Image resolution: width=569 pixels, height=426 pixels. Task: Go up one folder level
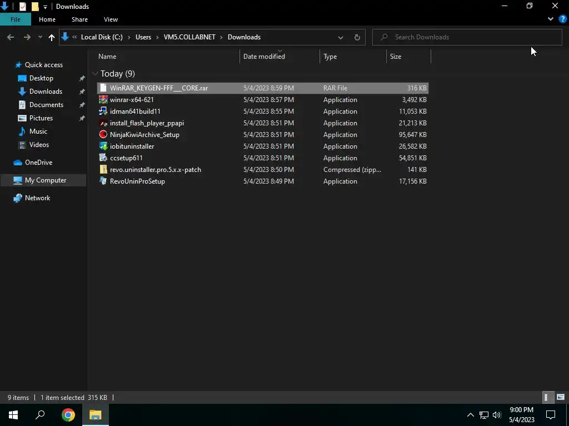pos(52,37)
